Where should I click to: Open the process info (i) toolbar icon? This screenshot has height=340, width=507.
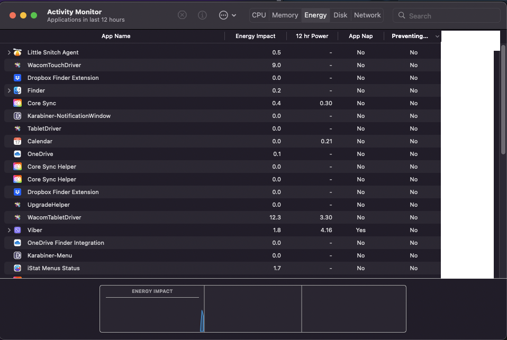click(202, 15)
